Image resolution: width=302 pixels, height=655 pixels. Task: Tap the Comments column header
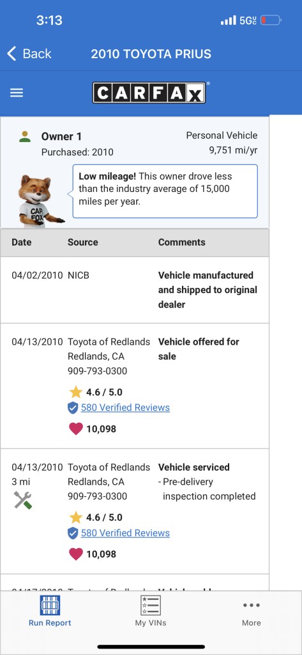point(182,242)
